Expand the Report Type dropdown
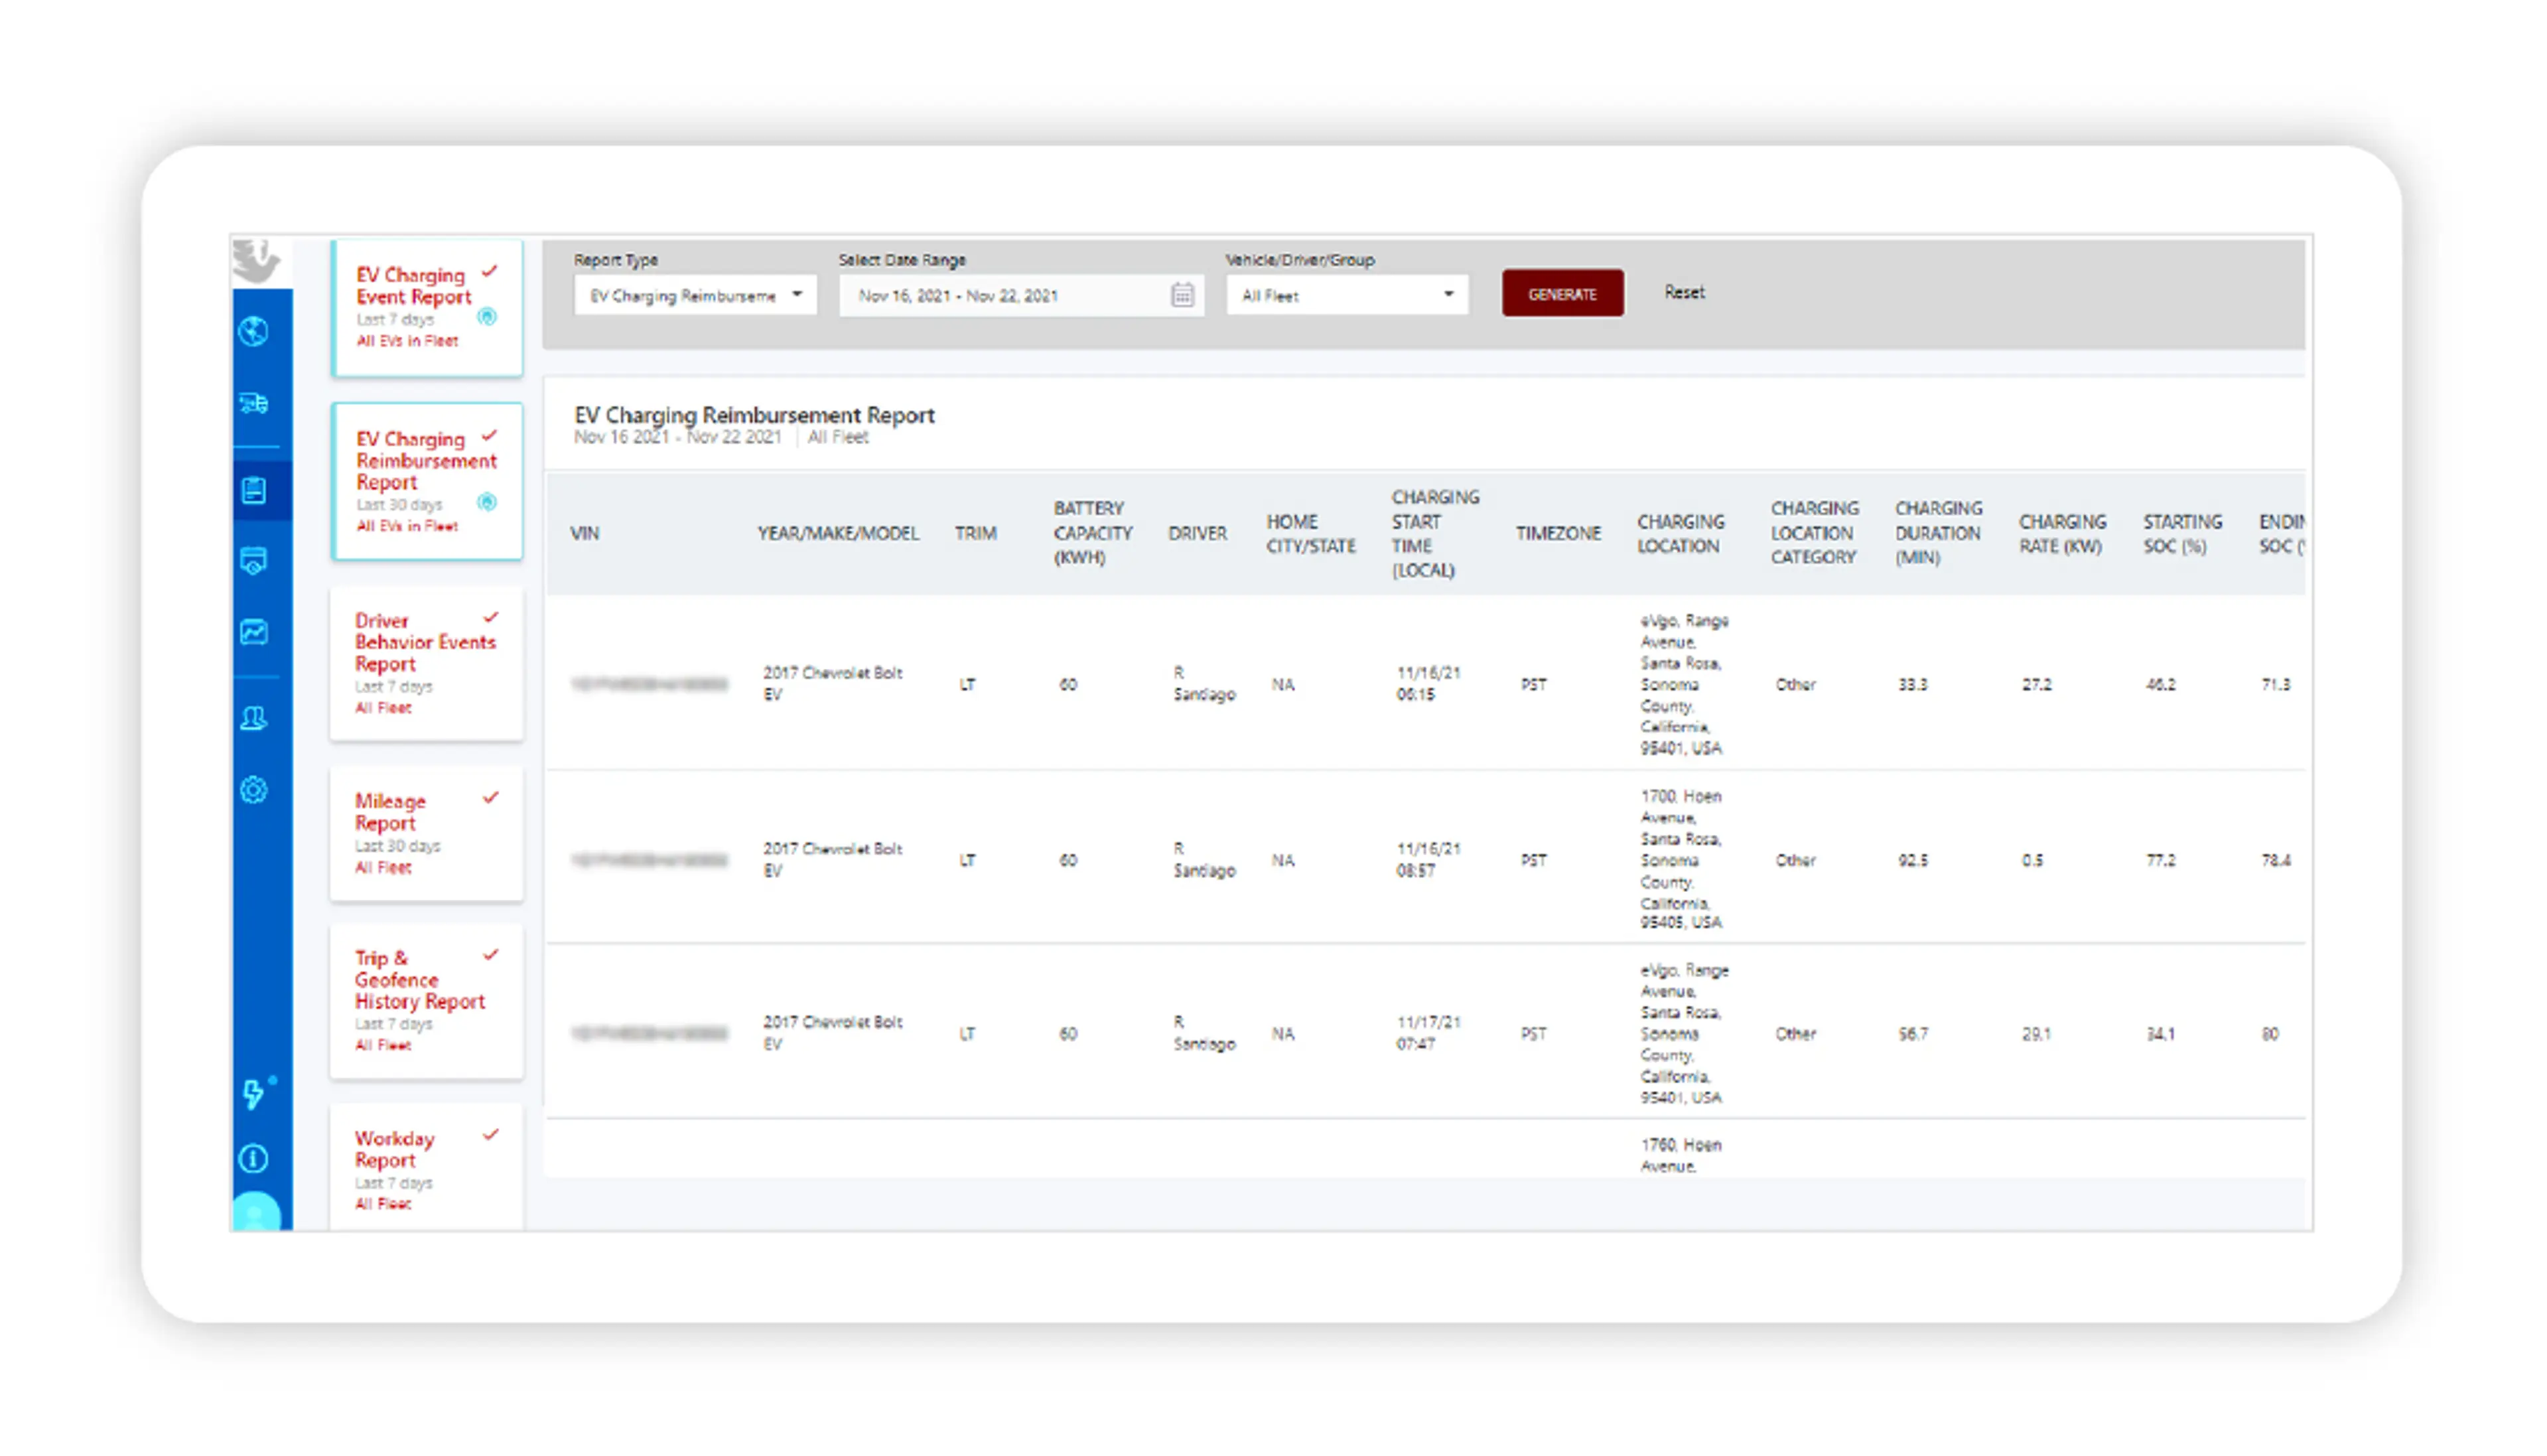 click(695, 295)
